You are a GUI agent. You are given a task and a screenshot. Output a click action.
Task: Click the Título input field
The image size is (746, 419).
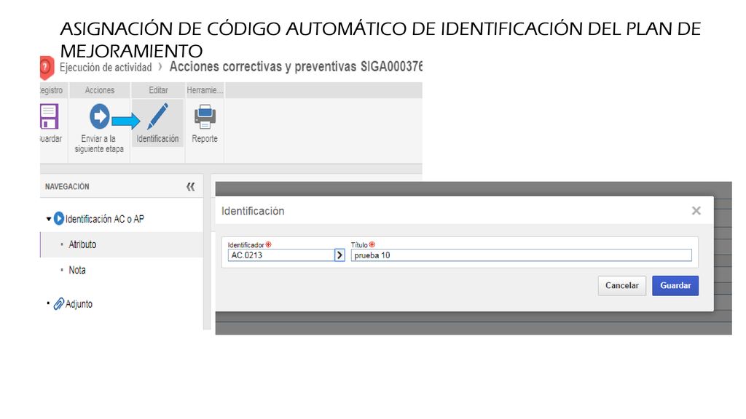[521, 255]
